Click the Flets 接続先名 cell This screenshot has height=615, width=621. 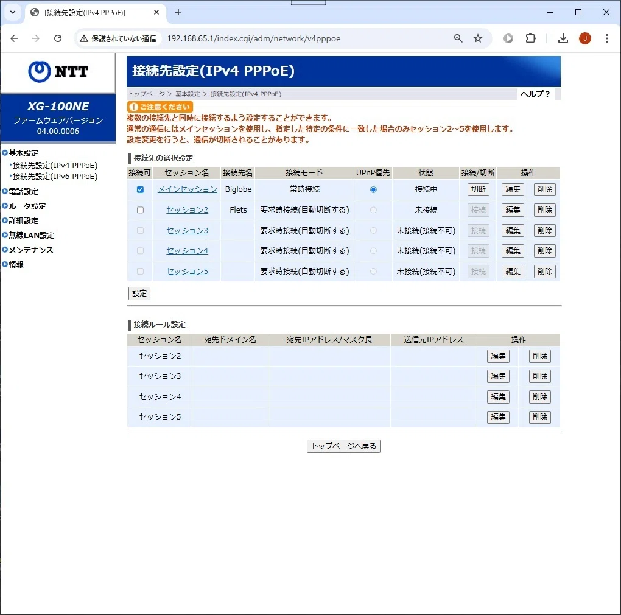(238, 210)
